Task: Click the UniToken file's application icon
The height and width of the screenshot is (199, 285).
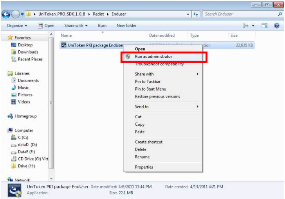Action: click(x=64, y=45)
